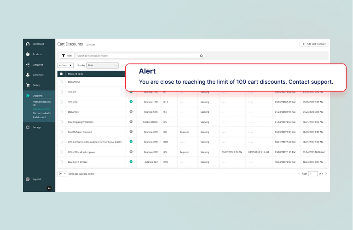The width and height of the screenshot is (353, 230).
Task: Click the Discounts tag icon
Action: pos(28,96)
